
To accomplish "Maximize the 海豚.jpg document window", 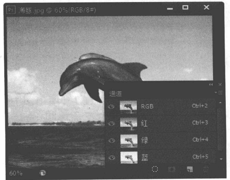I will tap(185, 7).
